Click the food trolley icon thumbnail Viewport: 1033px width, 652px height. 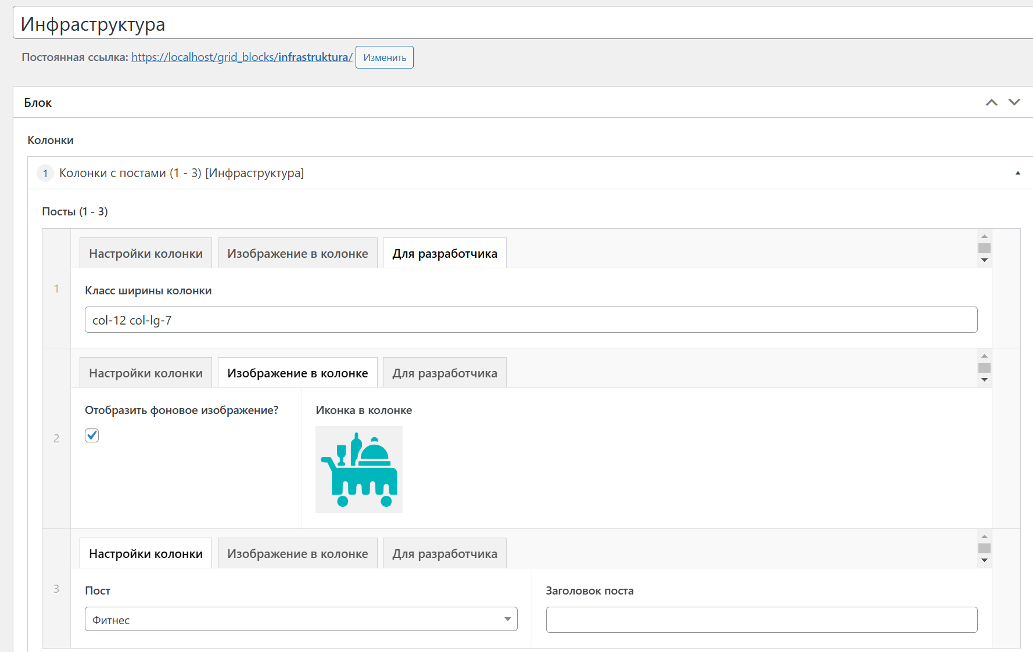pos(359,470)
